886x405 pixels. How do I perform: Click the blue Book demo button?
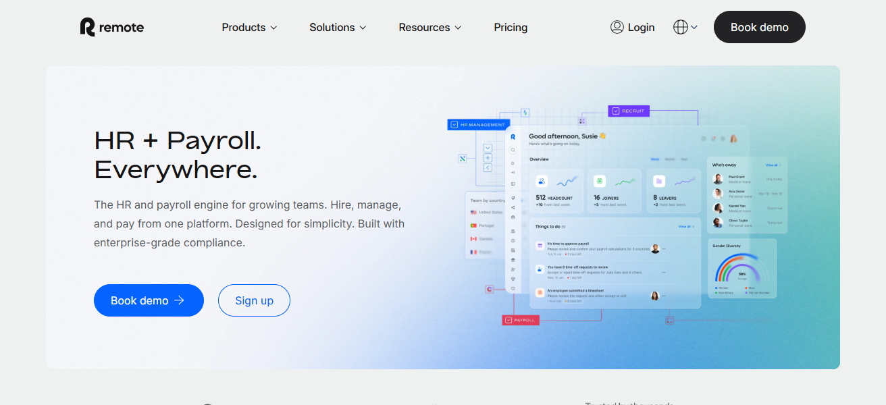coord(149,300)
